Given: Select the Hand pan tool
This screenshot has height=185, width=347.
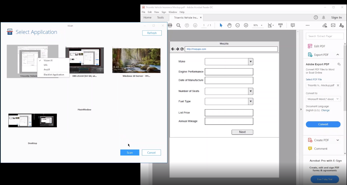Looking at the screenshot, I should click(229, 25).
